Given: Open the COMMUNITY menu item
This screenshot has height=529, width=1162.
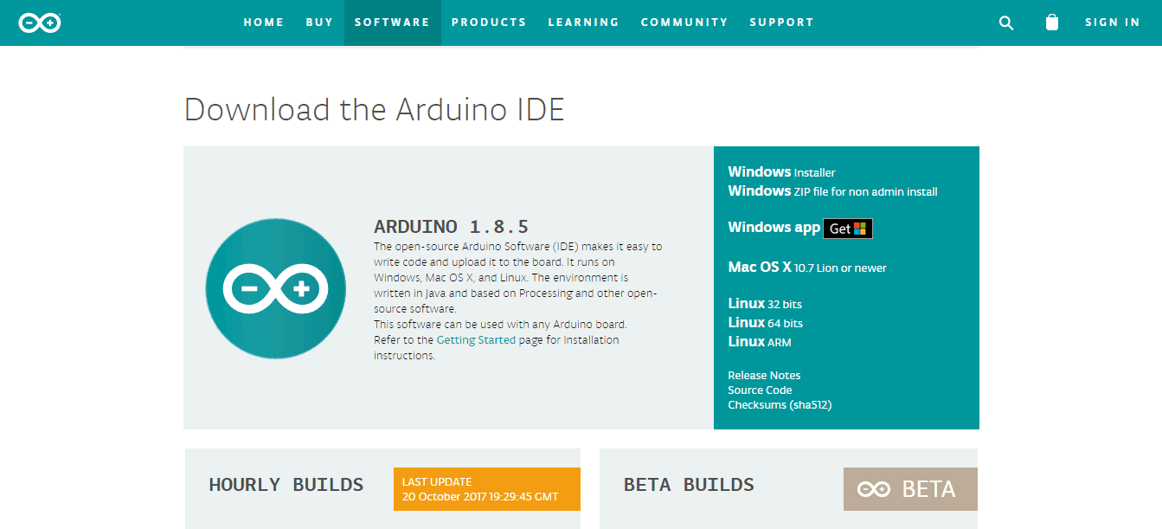Looking at the screenshot, I should (684, 23).
